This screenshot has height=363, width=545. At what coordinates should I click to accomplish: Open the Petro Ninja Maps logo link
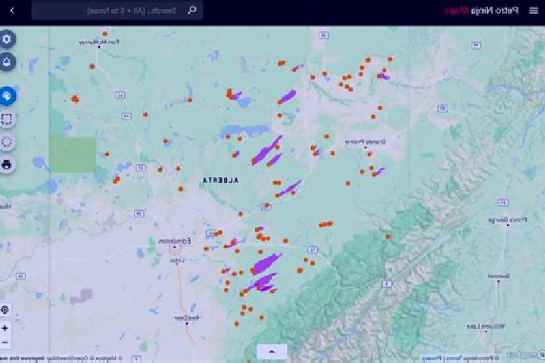[481, 11]
